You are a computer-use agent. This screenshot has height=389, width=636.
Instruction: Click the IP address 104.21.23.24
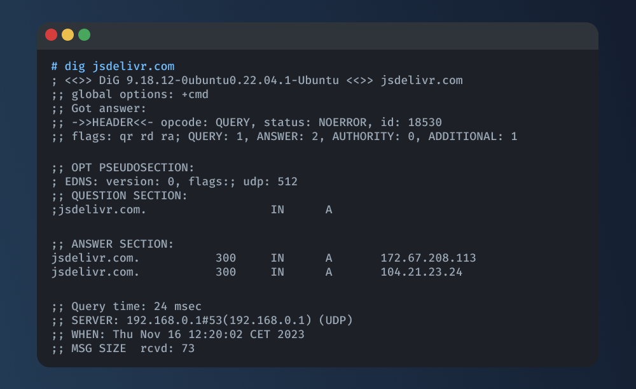pyautogui.click(x=421, y=272)
